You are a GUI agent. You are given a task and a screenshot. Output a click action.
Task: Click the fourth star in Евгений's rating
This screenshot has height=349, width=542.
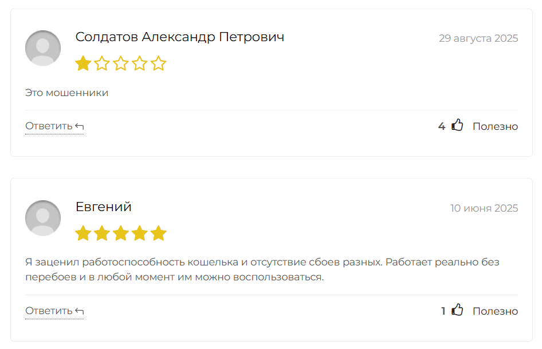pyautogui.click(x=140, y=233)
